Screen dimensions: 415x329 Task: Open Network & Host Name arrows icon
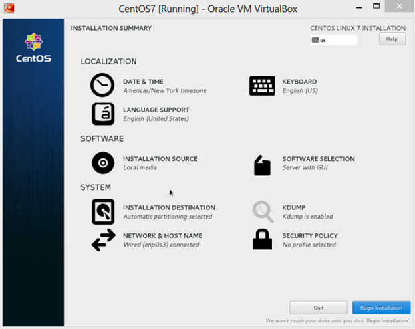point(104,240)
